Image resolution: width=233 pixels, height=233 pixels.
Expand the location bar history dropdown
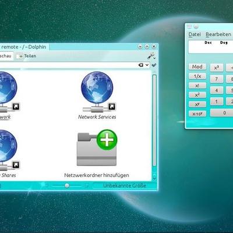coord(147,65)
